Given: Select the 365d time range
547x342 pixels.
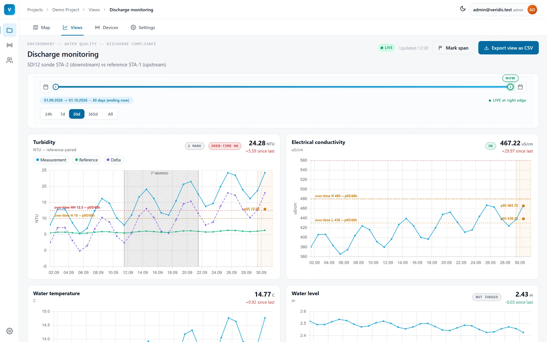Looking at the screenshot, I should click(x=93, y=114).
